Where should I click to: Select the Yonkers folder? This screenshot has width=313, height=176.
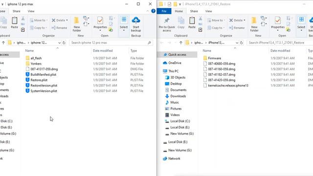click(36, 64)
